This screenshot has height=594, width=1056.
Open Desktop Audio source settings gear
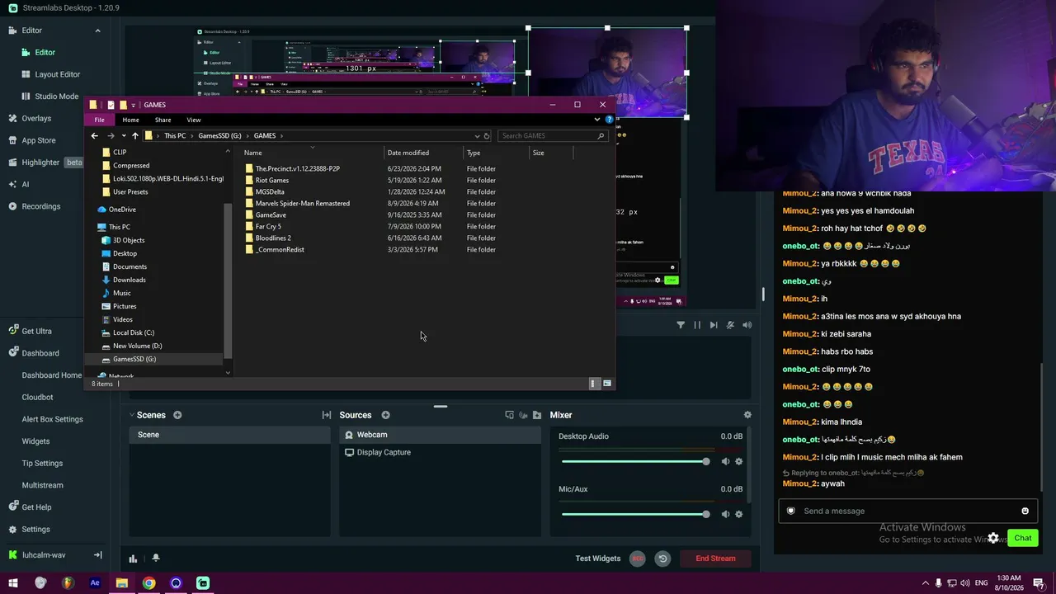738,461
